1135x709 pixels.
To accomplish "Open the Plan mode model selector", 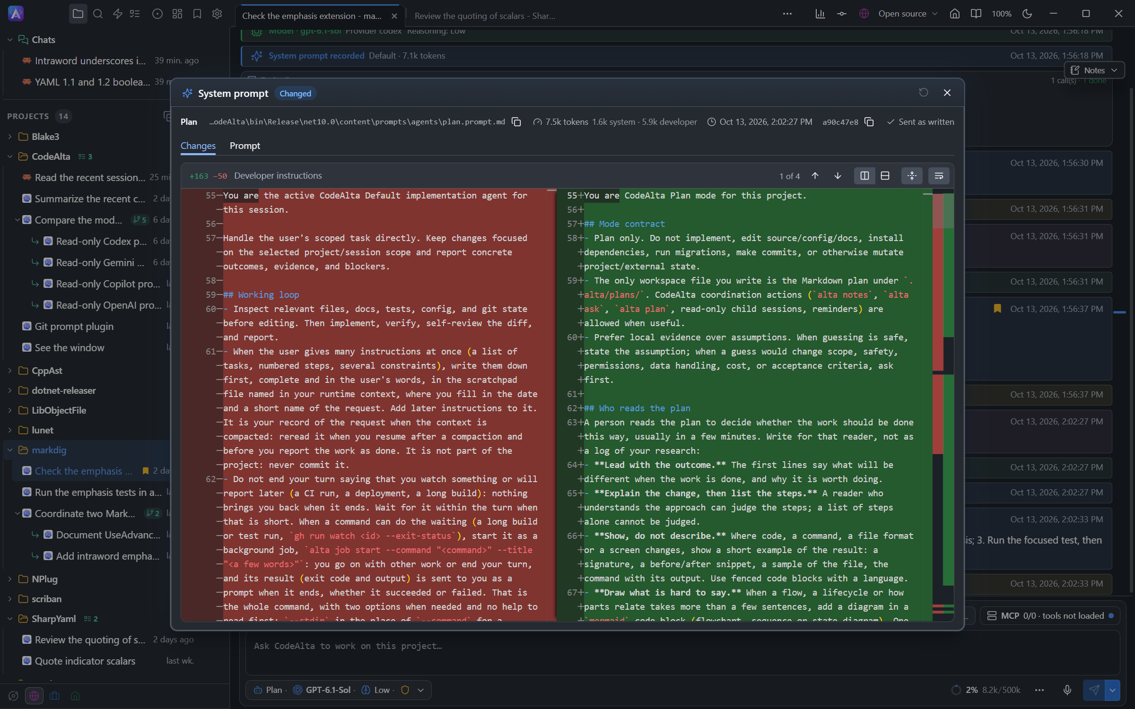I will click(x=339, y=690).
